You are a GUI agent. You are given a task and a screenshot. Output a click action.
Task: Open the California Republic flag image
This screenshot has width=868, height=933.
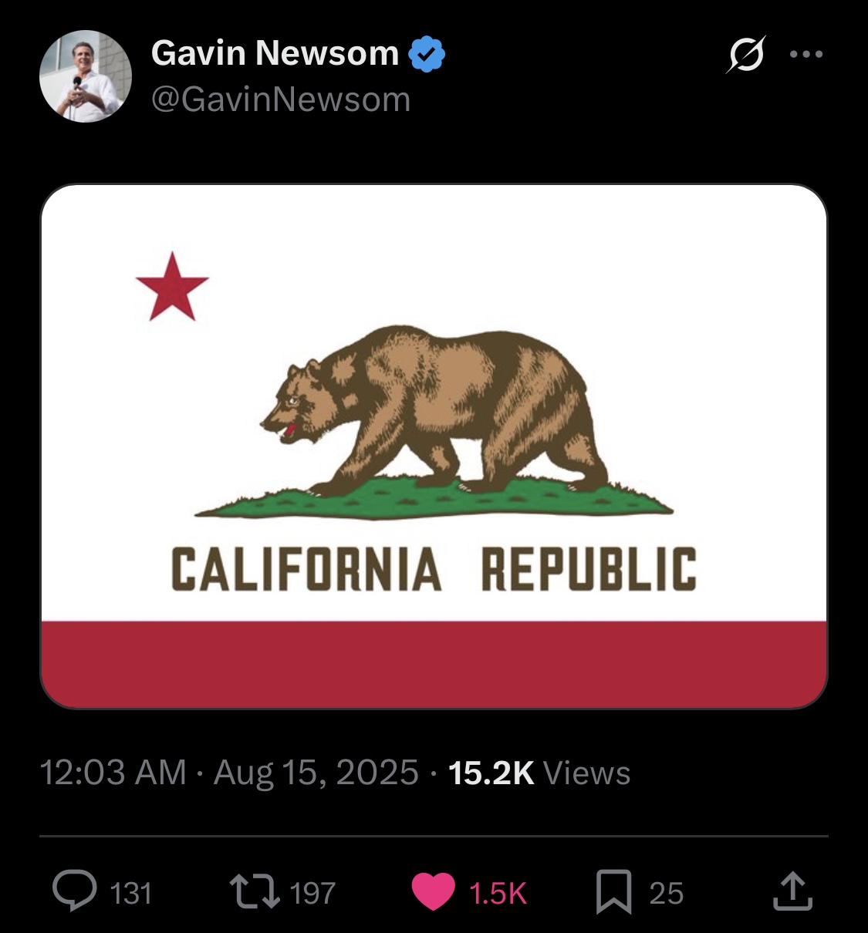point(434,446)
